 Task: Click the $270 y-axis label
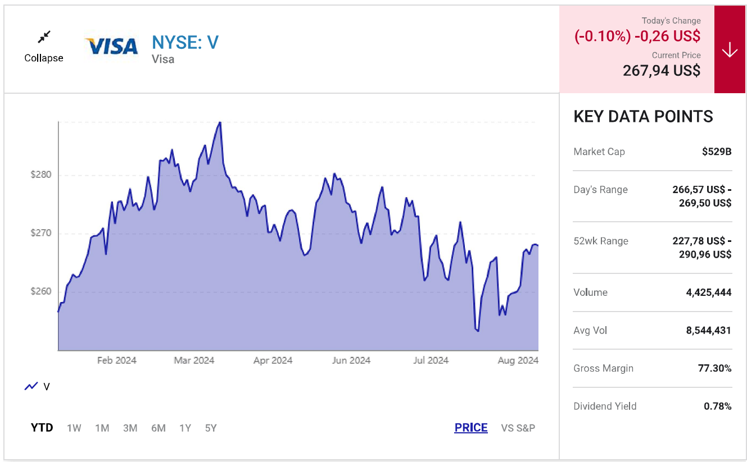pyautogui.click(x=41, y=233)
